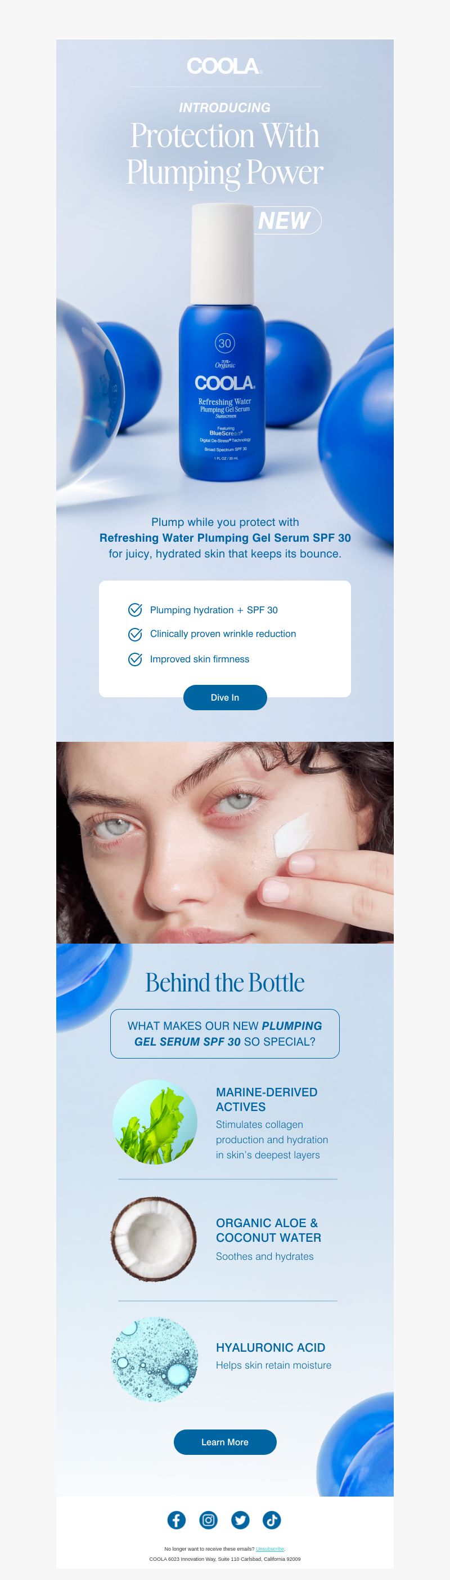
Task: Open the Instagram social icon
Action: click(x=208, y=1519)
